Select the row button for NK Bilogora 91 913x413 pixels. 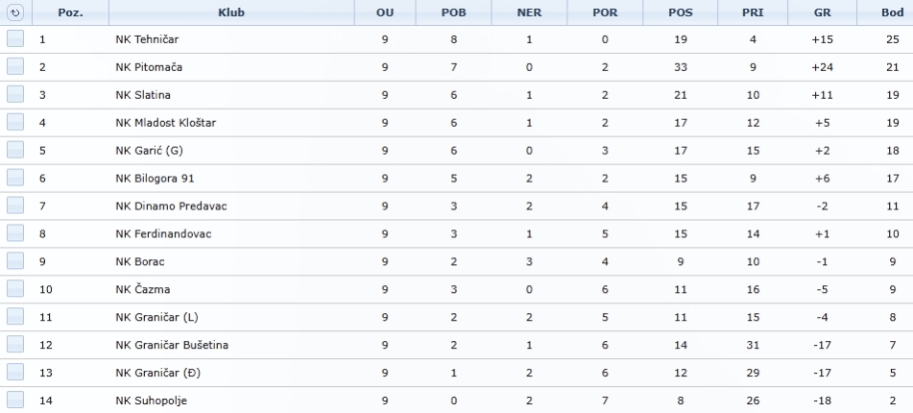coord(15,178)
